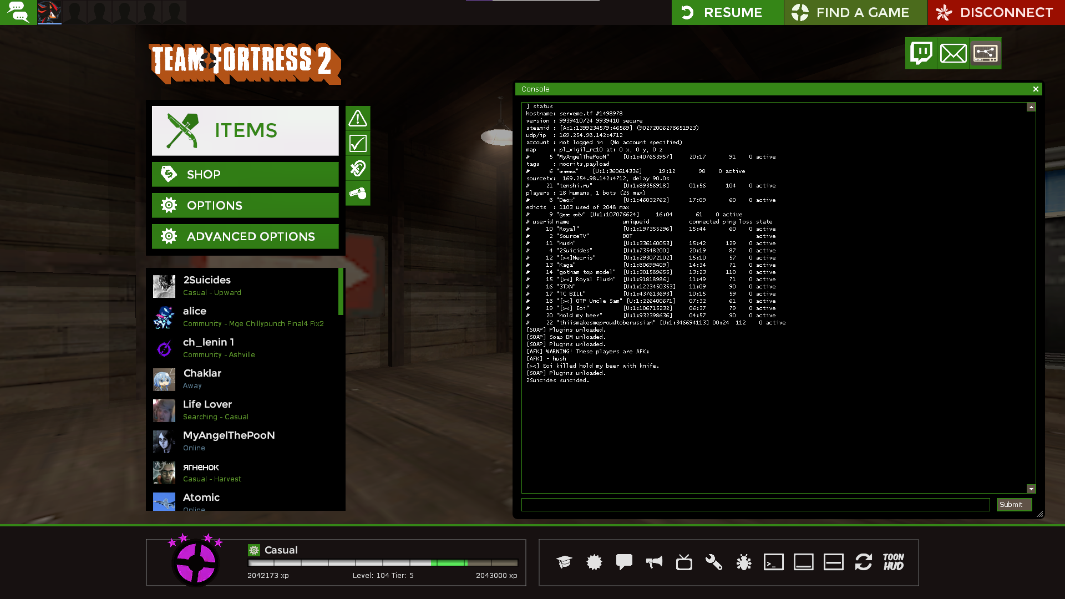Expand the friends chat list icon
1065x599 pixels.
[18, 12]
